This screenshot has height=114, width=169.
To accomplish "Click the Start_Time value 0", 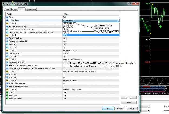I will click(64, 74).
